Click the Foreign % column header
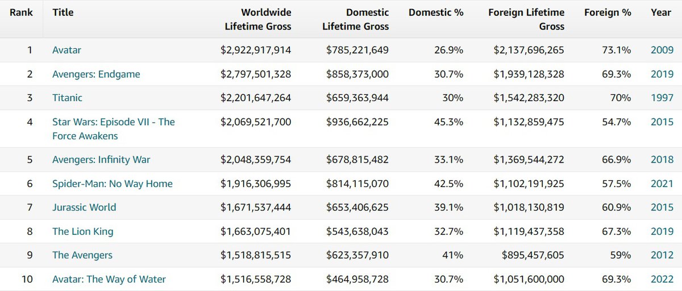The height and width of the screenshot is (291, 682). [x=608, y=13]
